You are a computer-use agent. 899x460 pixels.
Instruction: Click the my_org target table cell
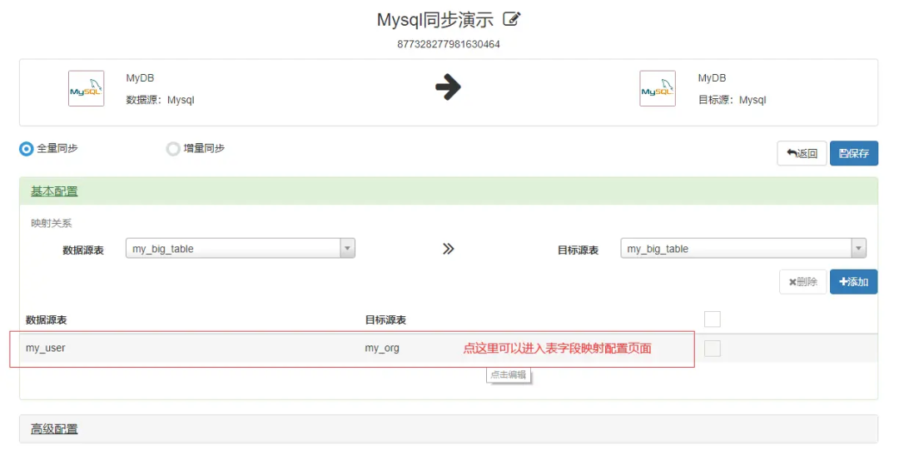382,349
